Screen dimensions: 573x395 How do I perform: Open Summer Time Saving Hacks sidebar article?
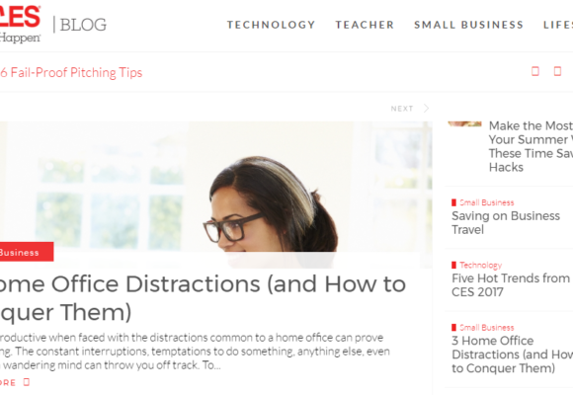coord(531,146)
